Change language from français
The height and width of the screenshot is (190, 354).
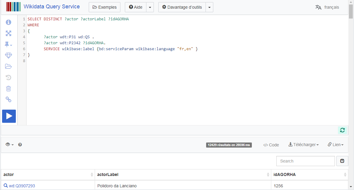click(327, 7)
